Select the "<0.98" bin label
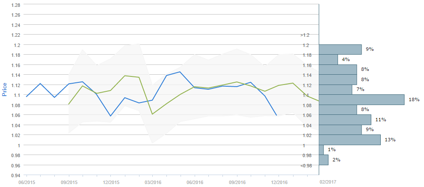Screen dimensions: 424x187 (x=306, y=166)
